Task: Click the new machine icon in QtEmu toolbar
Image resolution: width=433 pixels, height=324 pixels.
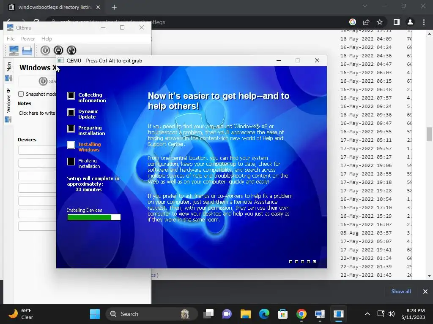Action: (14, 51)
